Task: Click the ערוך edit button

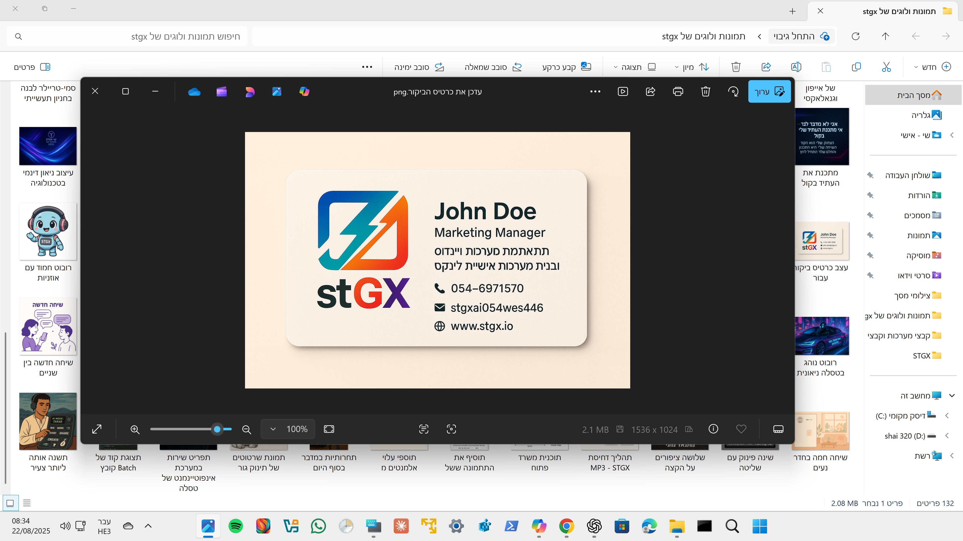Action: pos(769,91)
